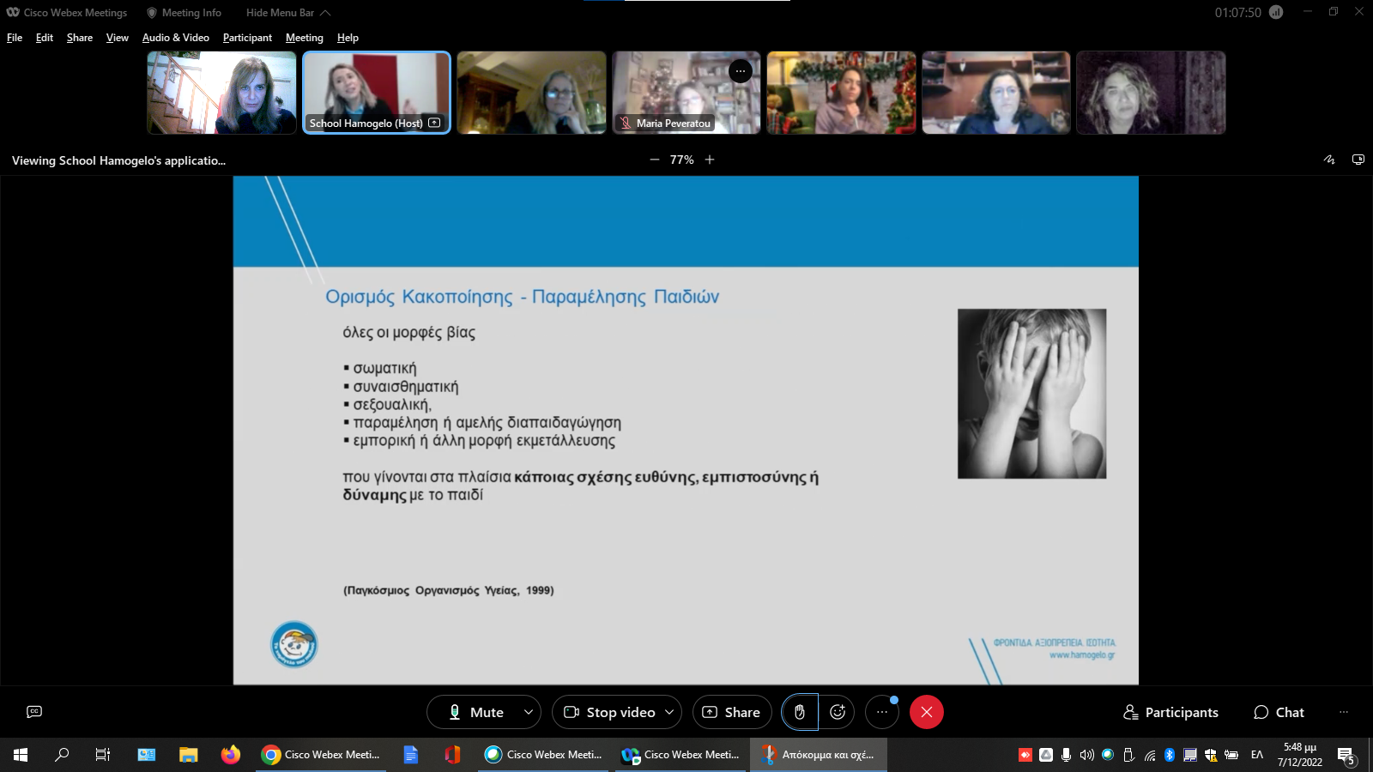Viewport: 1373px width, 772px height.
Task: Collapse menu bar with Hide Menu Bar
Action: (x=287, y=13)
